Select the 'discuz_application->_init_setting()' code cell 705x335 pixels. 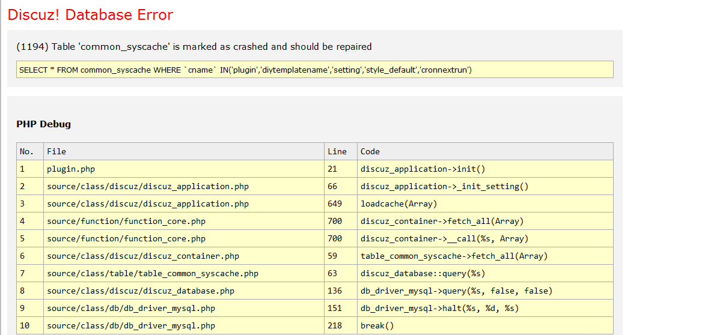485,186
